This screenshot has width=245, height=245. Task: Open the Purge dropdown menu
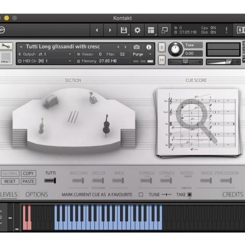(x=142, y=54)
